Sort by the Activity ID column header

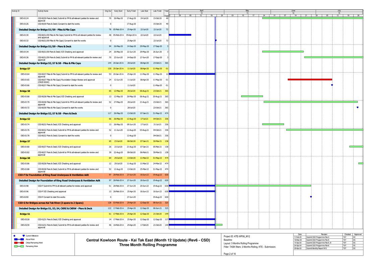[x=16, y=11]
